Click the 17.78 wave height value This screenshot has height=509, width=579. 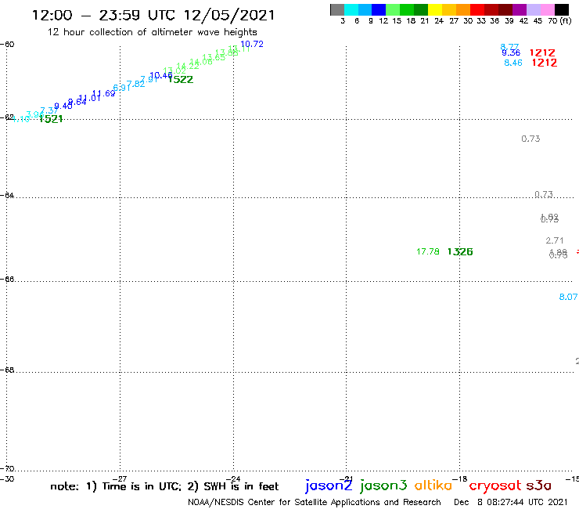click(x=428, y=251)
